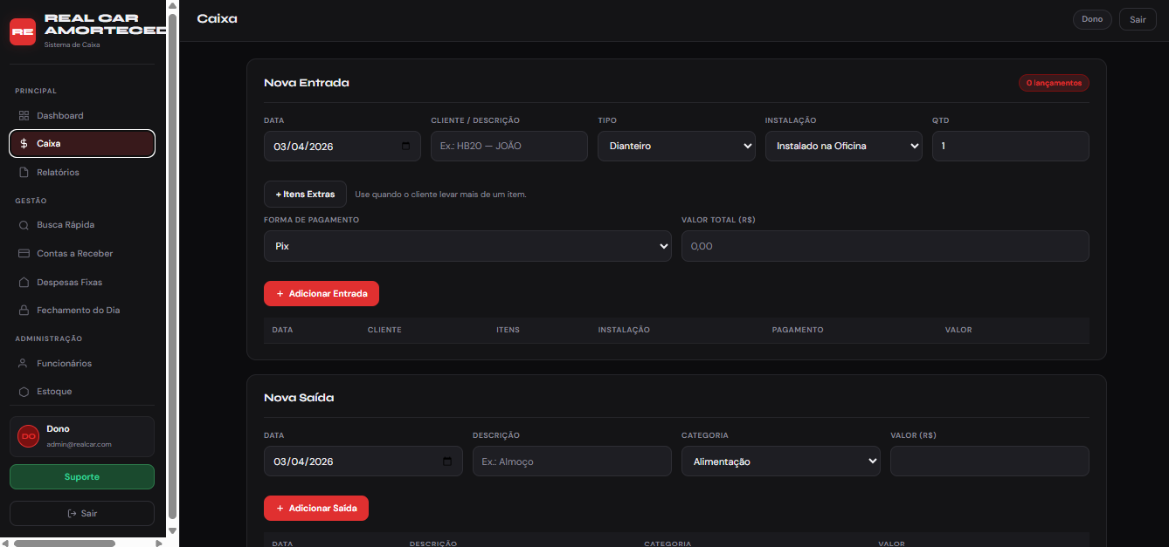Click the Relatórios document icon
Image resolution: width=1169 pixels, height=547 pixels.
pyautogui.click(x=24, y=173)
